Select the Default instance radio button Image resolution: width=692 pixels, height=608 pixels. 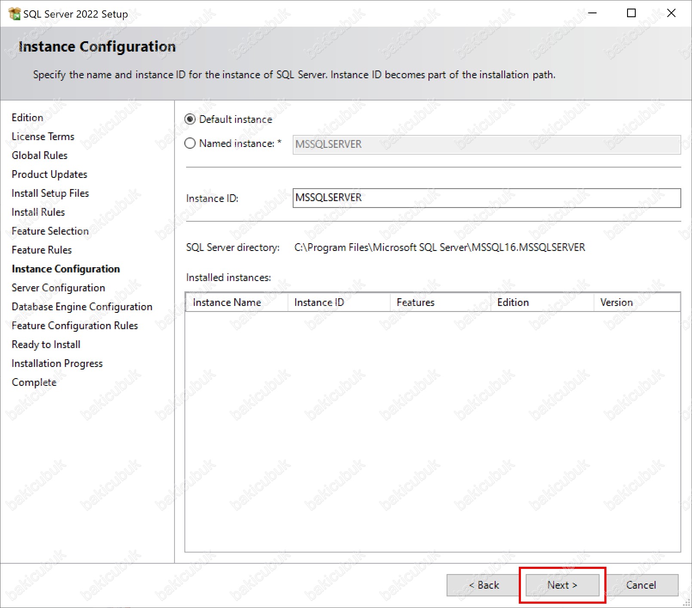click(x=190, y=119)
